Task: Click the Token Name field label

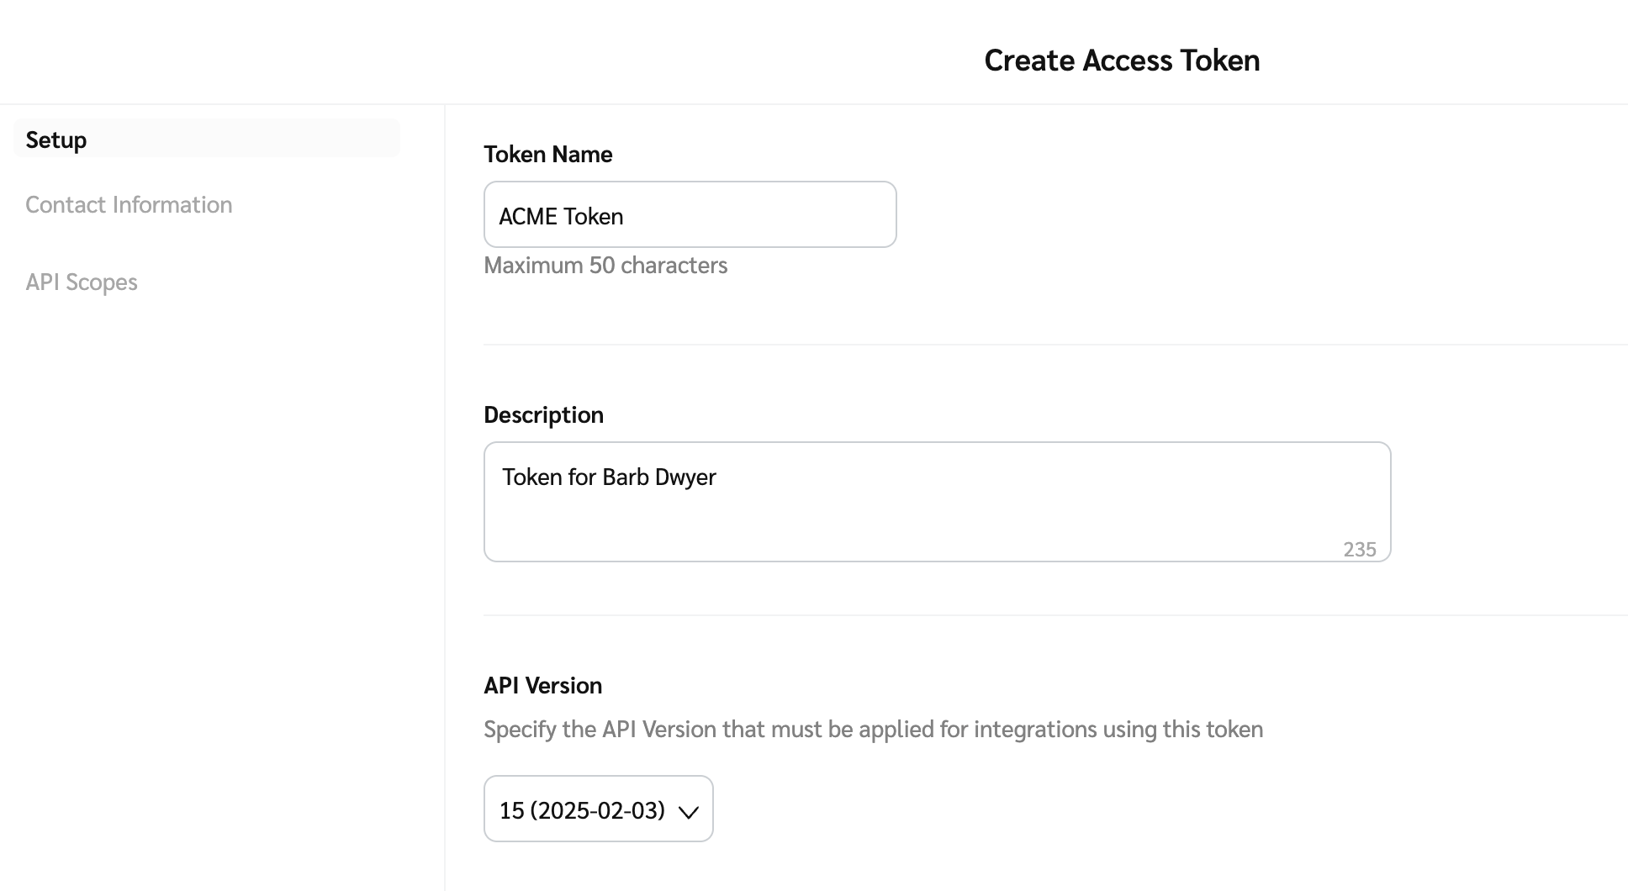Action: [547, 154]
